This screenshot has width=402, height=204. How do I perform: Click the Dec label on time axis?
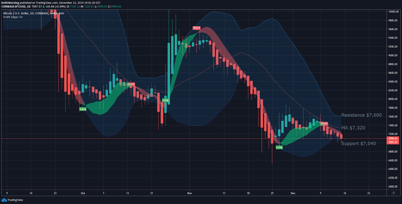point(293,193)
